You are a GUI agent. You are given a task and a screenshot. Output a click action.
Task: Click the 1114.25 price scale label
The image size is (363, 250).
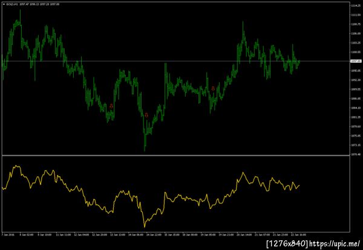(x=356, y=5)
